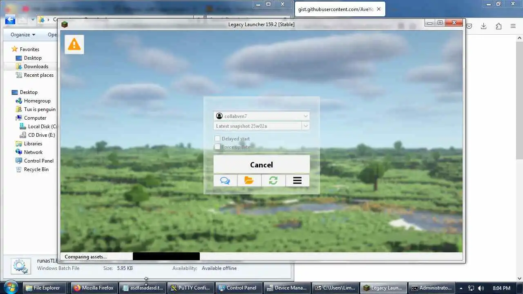Viewport: 523px width, 294px height.
Task: Click the Network icon in sidebar
Action: pyautogui.click(x=18, y=152)
